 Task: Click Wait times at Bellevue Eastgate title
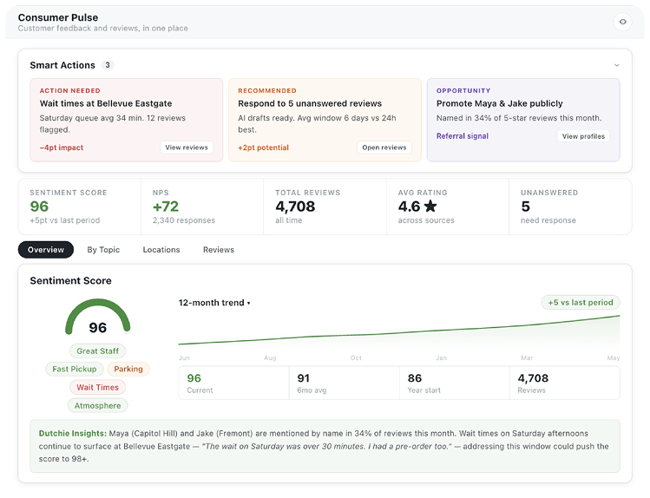[106, 103]
